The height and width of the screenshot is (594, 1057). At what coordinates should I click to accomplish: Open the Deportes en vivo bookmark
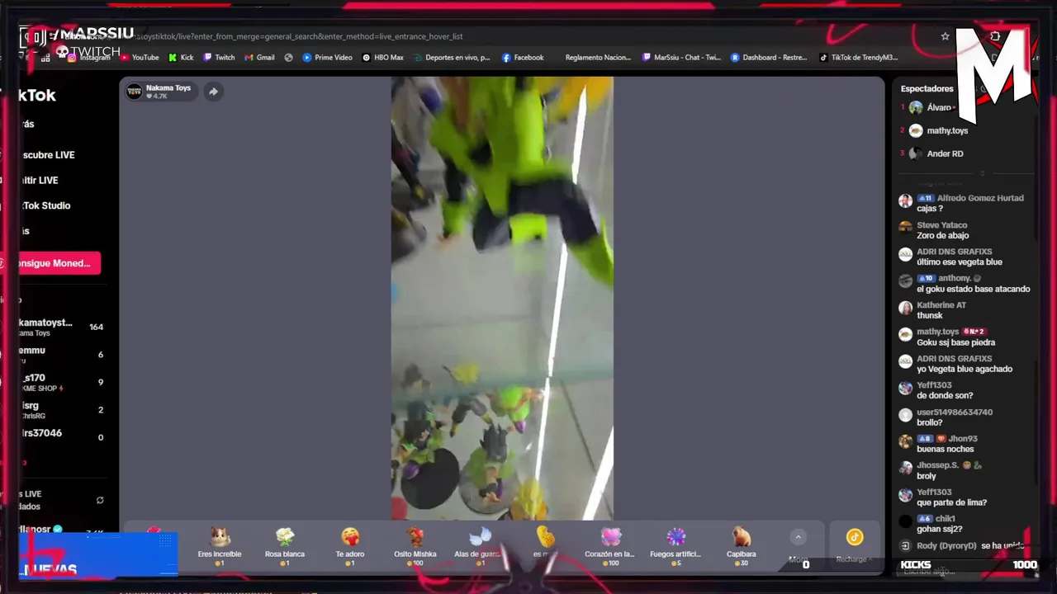[x=453, y=58]
